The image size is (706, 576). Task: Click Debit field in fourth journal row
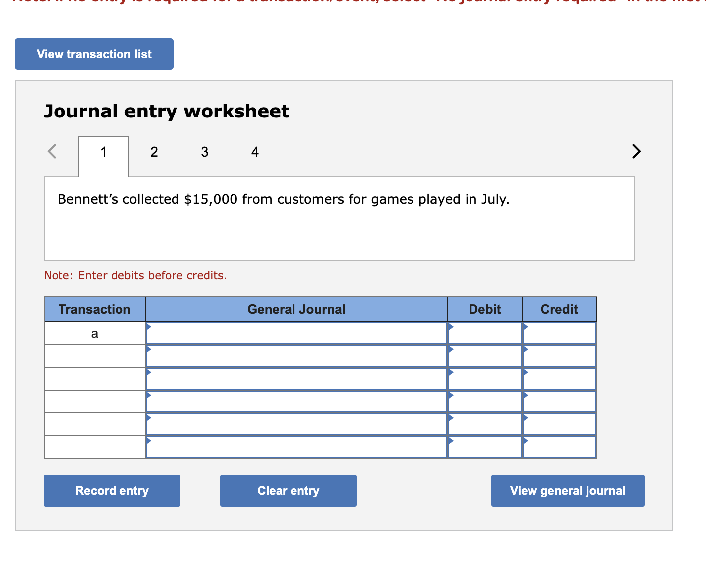pos(485,402)
